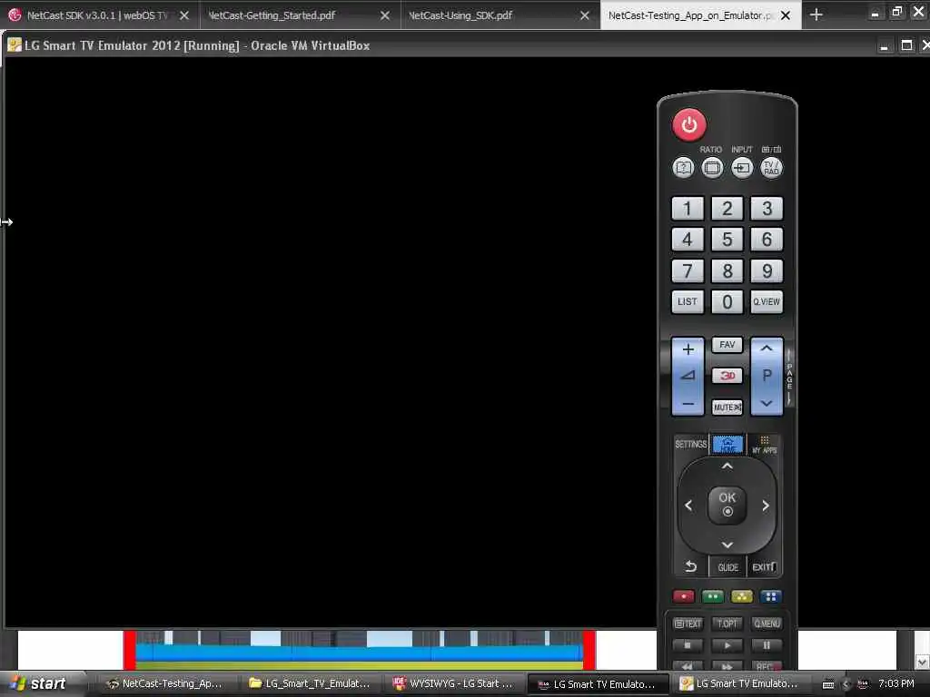Open LG_Smart_TV_Emulat... folder in taskbar
930x697 pixels.
(310, 684)
